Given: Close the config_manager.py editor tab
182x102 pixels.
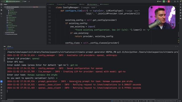Looking at the screenshot, I should pyautogui.click(x=98, y=5).
